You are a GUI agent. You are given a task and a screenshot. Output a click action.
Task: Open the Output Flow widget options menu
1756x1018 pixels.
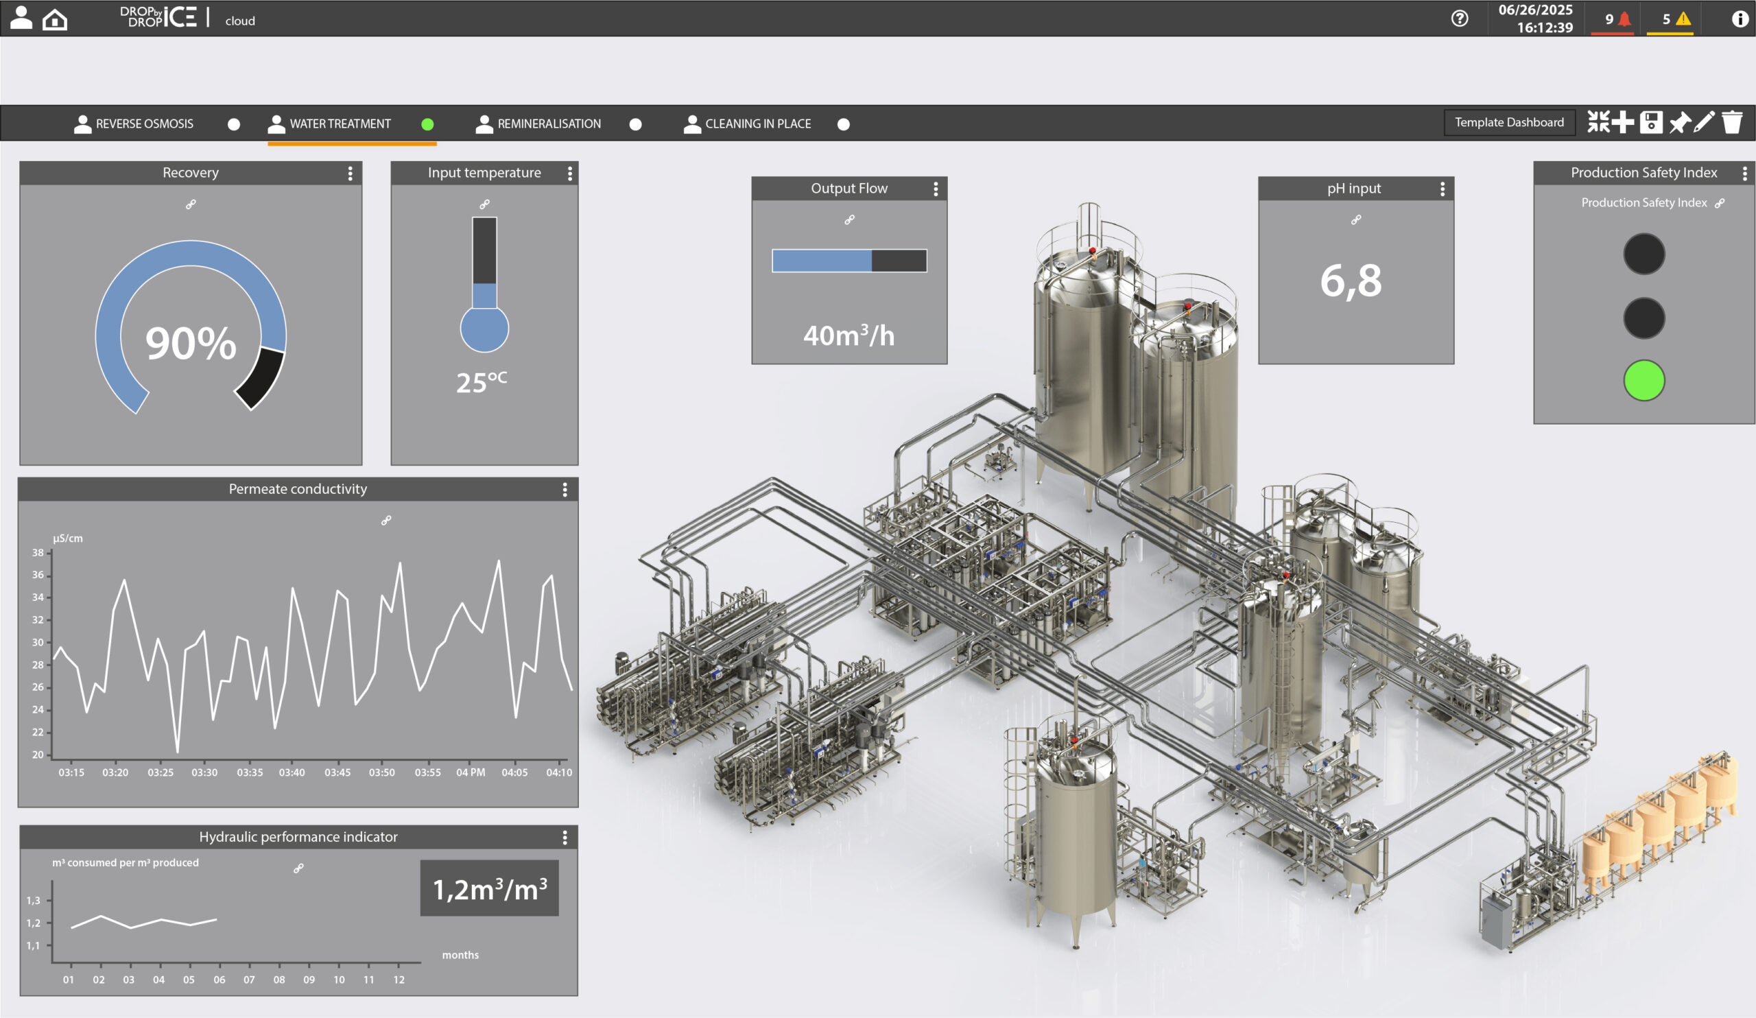click(935, 189)
